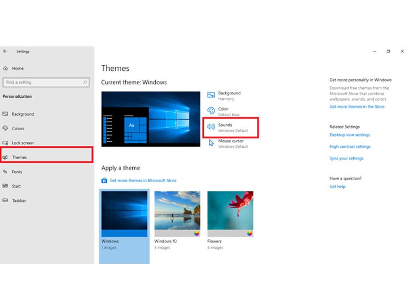Screen dimensions: 407x305
Task: Click the Home icon in sidebar
Action: 6,68
